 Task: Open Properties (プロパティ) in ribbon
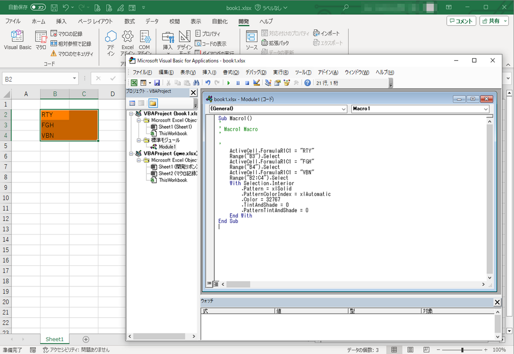(208, 33)
